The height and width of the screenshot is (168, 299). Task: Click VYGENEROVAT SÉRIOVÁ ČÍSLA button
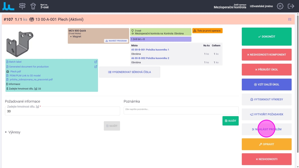coord(129,72)
